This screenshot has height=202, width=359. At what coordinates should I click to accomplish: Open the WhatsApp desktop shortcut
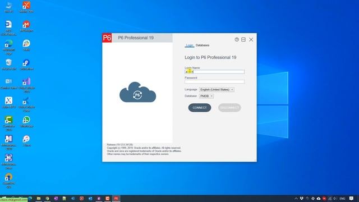[26, 121]
